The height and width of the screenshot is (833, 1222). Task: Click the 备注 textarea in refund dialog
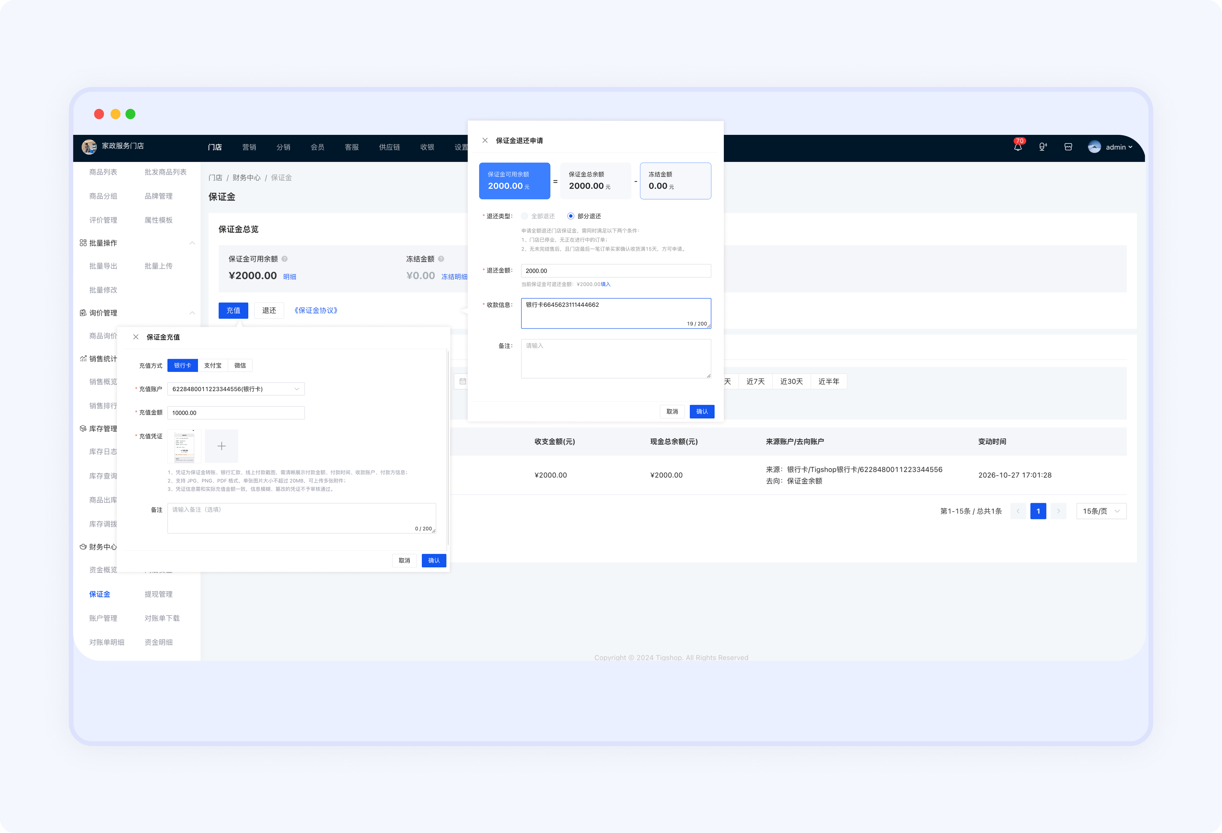(616, 359)
